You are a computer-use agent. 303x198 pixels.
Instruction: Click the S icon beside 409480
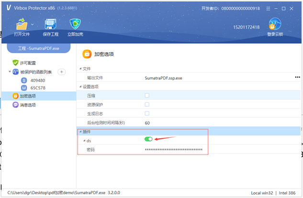[x=24, y=80]
